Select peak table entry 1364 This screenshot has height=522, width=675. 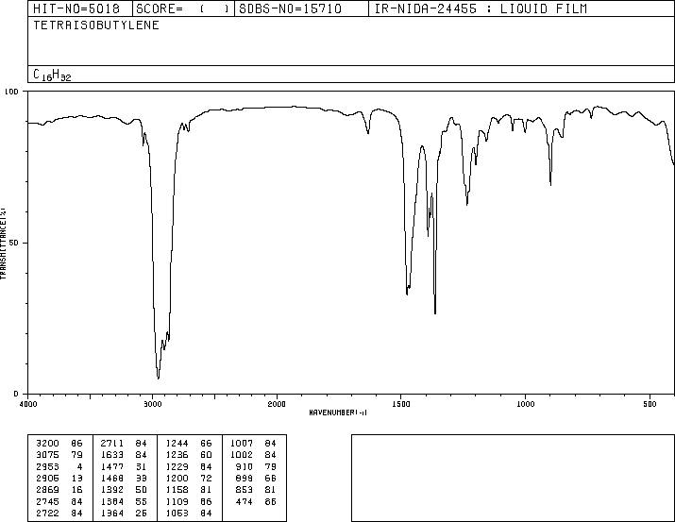pyautogui.click(x=112, y=514)
